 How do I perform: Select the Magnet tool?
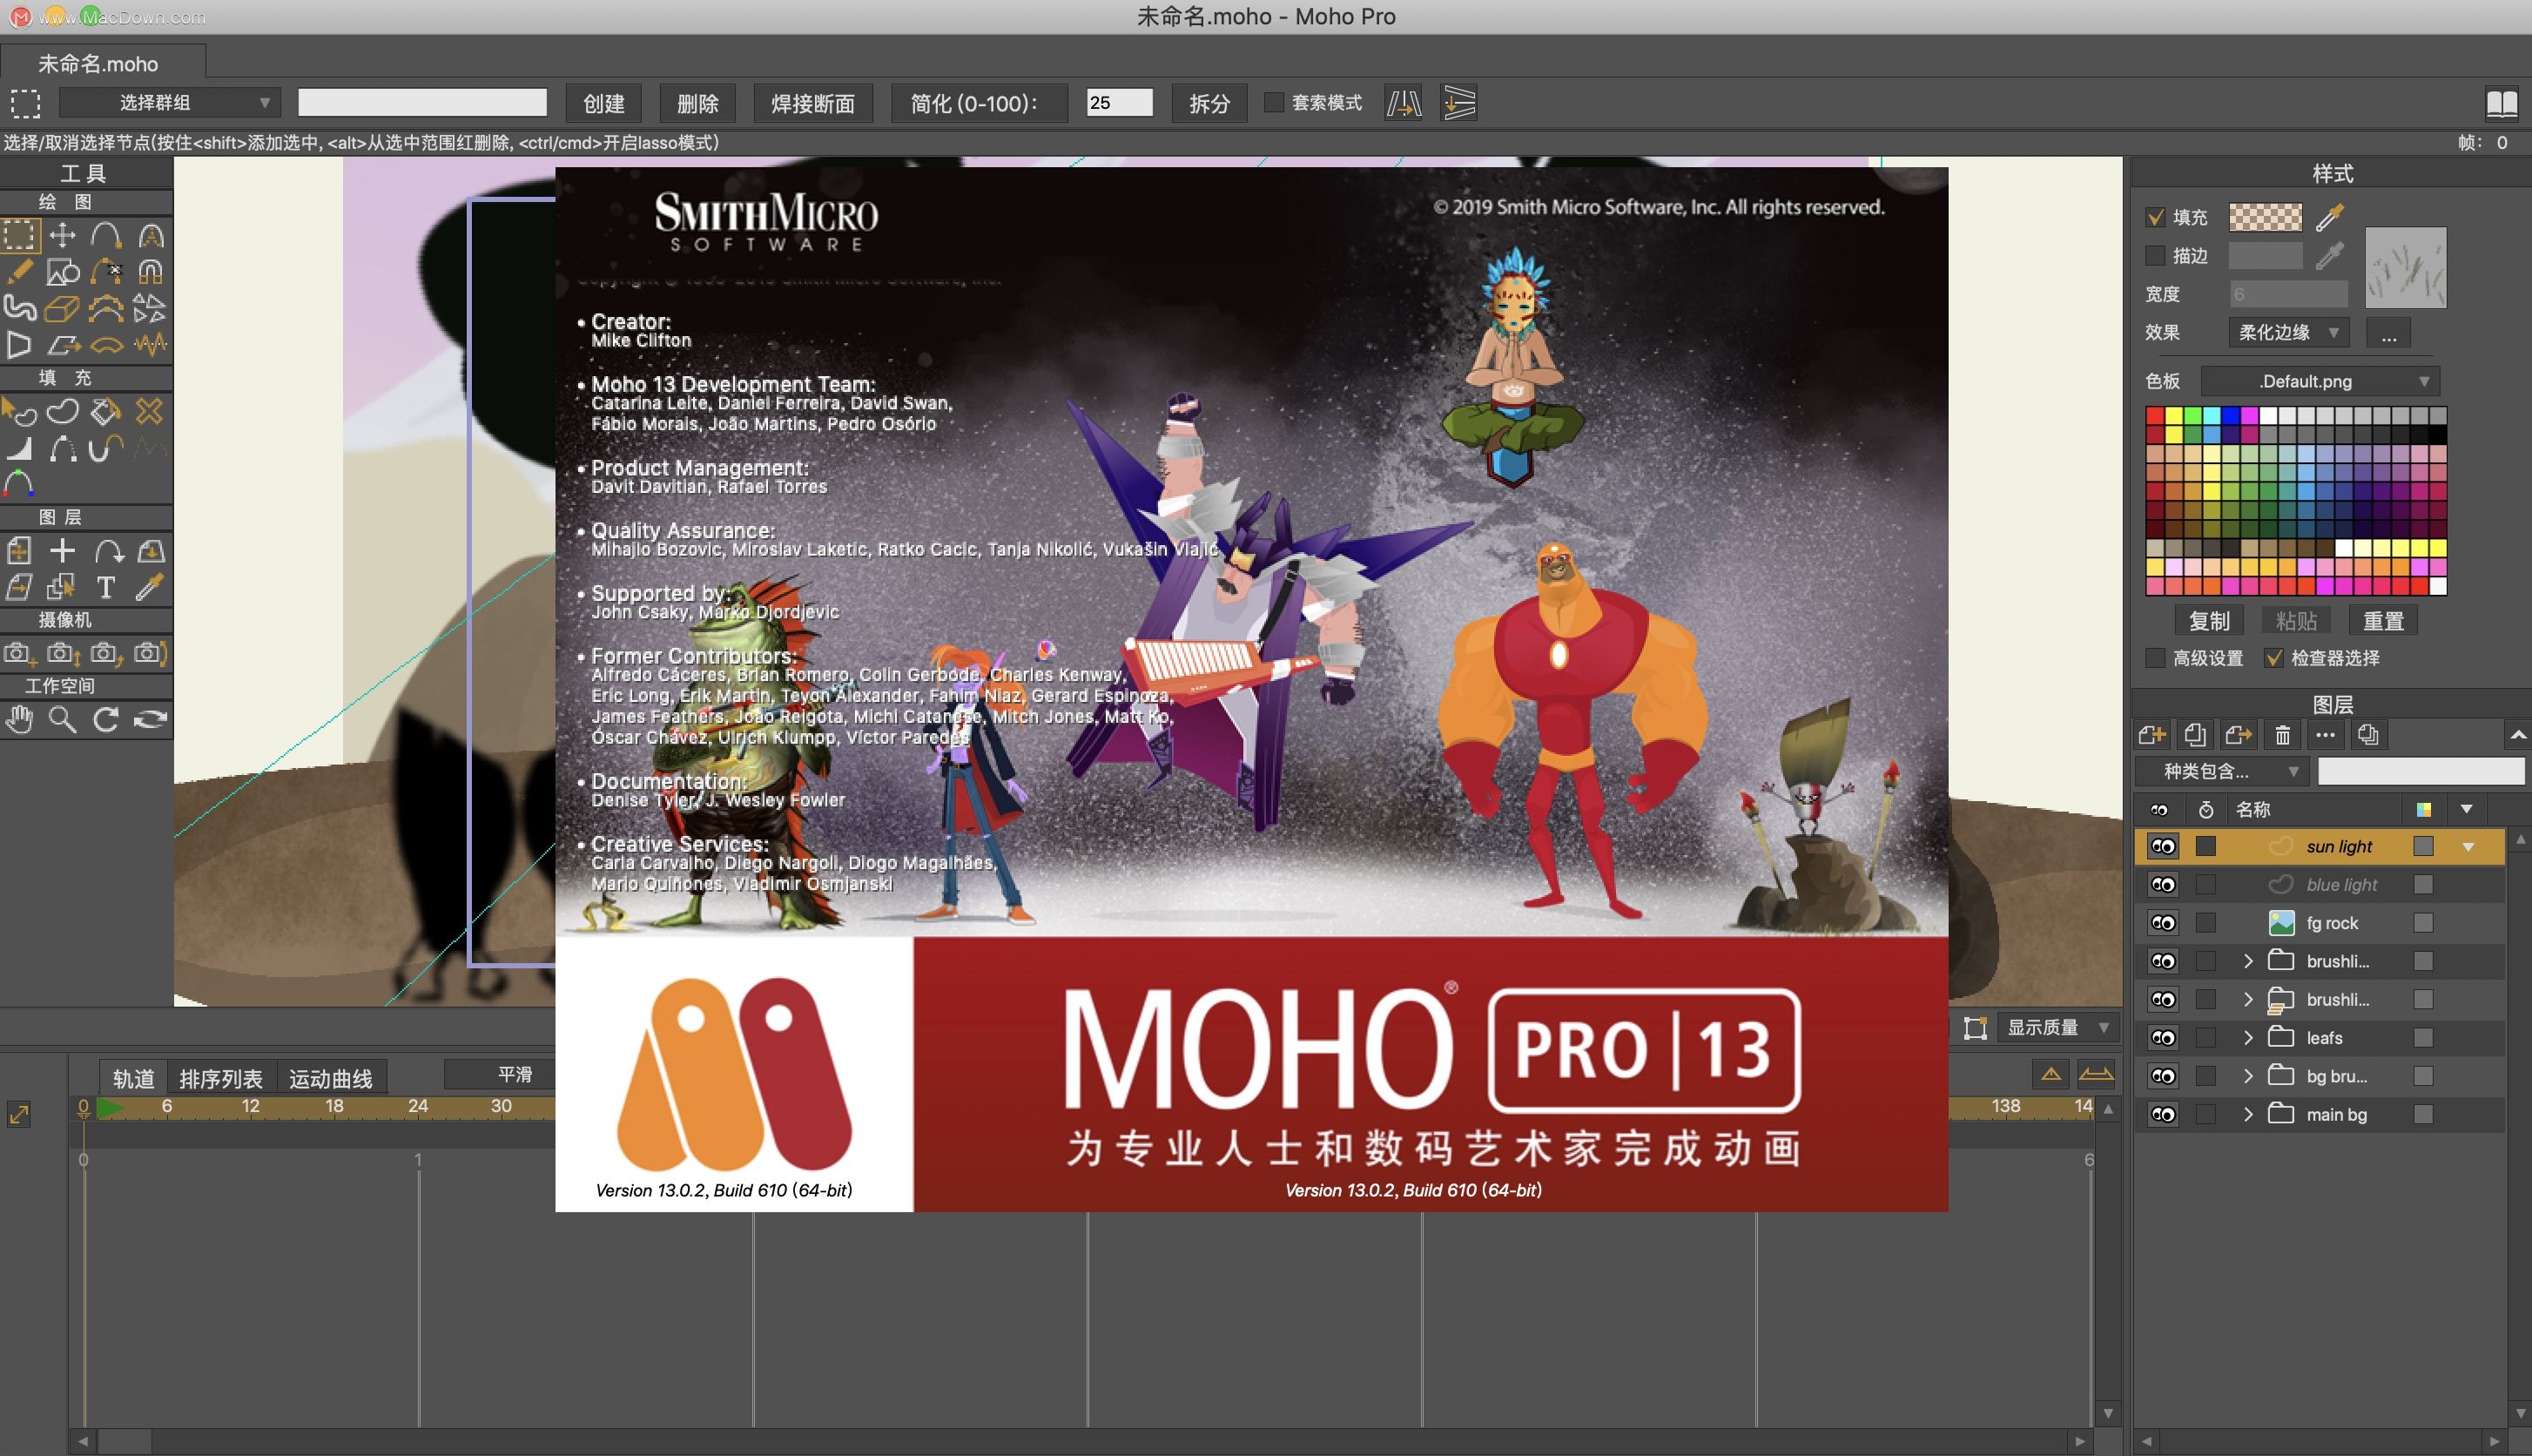150,271
